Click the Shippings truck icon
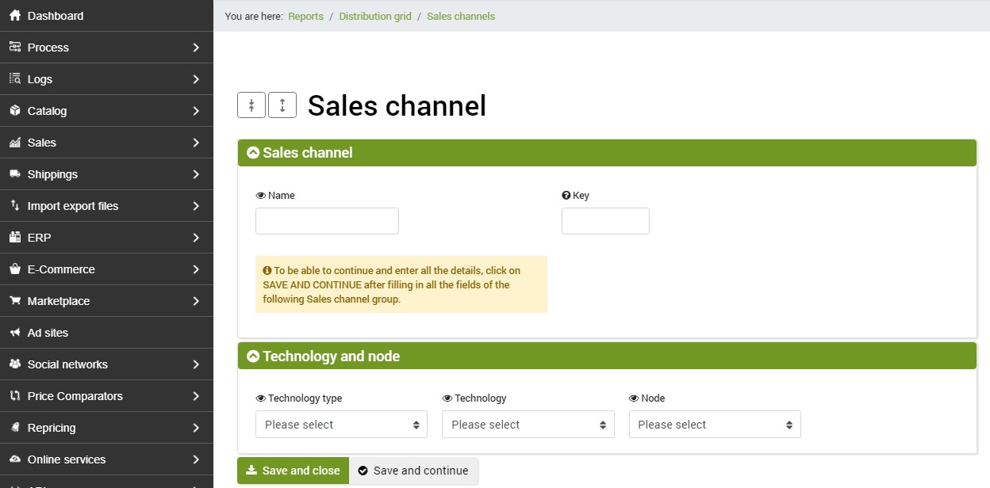This screenshot has width=990, height=488. (x=14, y=174)
